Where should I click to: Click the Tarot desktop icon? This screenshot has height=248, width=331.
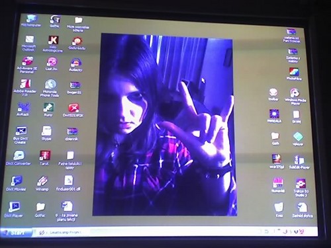[45, 158]
